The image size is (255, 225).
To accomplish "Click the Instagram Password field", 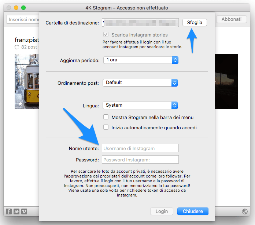I will tap(140, 160).
